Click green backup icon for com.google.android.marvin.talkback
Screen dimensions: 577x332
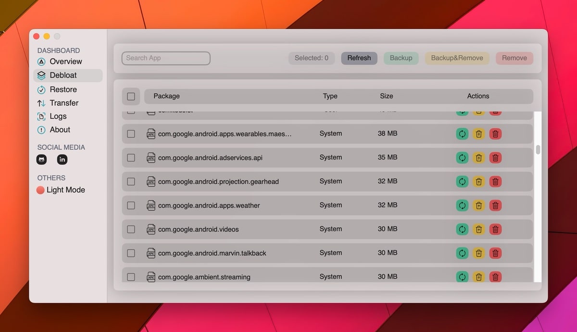pos(462,253)
